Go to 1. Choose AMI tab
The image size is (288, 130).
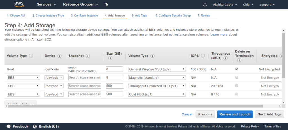coord(16,16)
